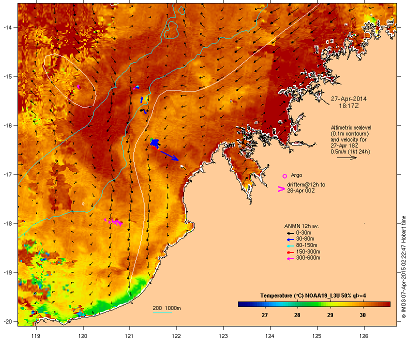Click the colorbar tick label 29

[330, 315]
